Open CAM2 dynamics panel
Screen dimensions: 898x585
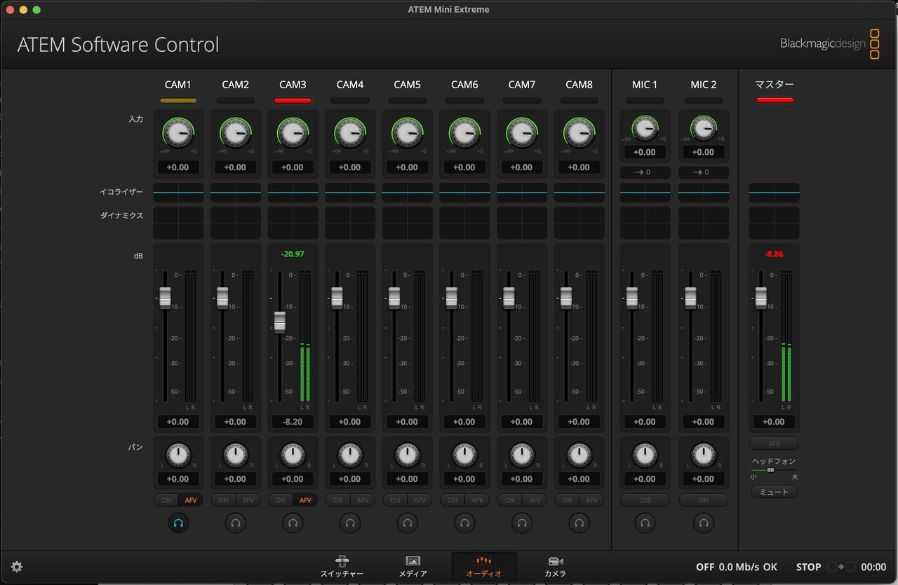point(236,223)
